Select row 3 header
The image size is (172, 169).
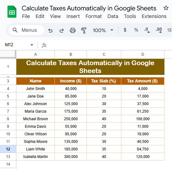click(x=8, y=81)
